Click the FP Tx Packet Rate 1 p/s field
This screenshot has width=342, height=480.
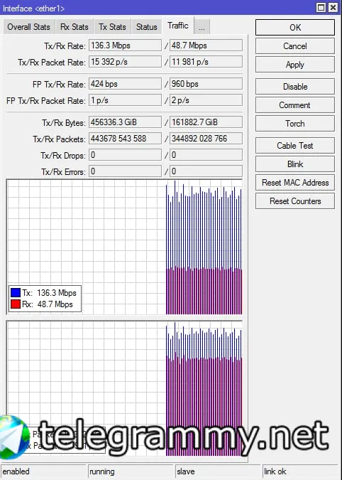(x=125, y=100)
